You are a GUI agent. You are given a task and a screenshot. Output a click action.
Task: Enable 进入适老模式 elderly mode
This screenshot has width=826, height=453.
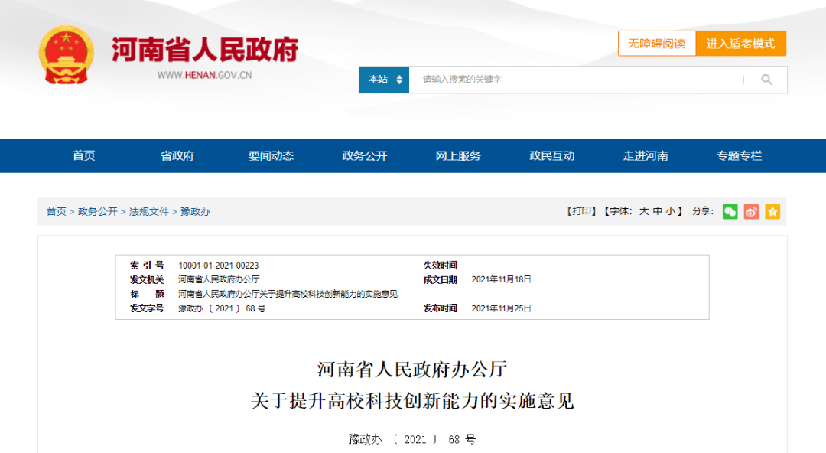[740, 44]
